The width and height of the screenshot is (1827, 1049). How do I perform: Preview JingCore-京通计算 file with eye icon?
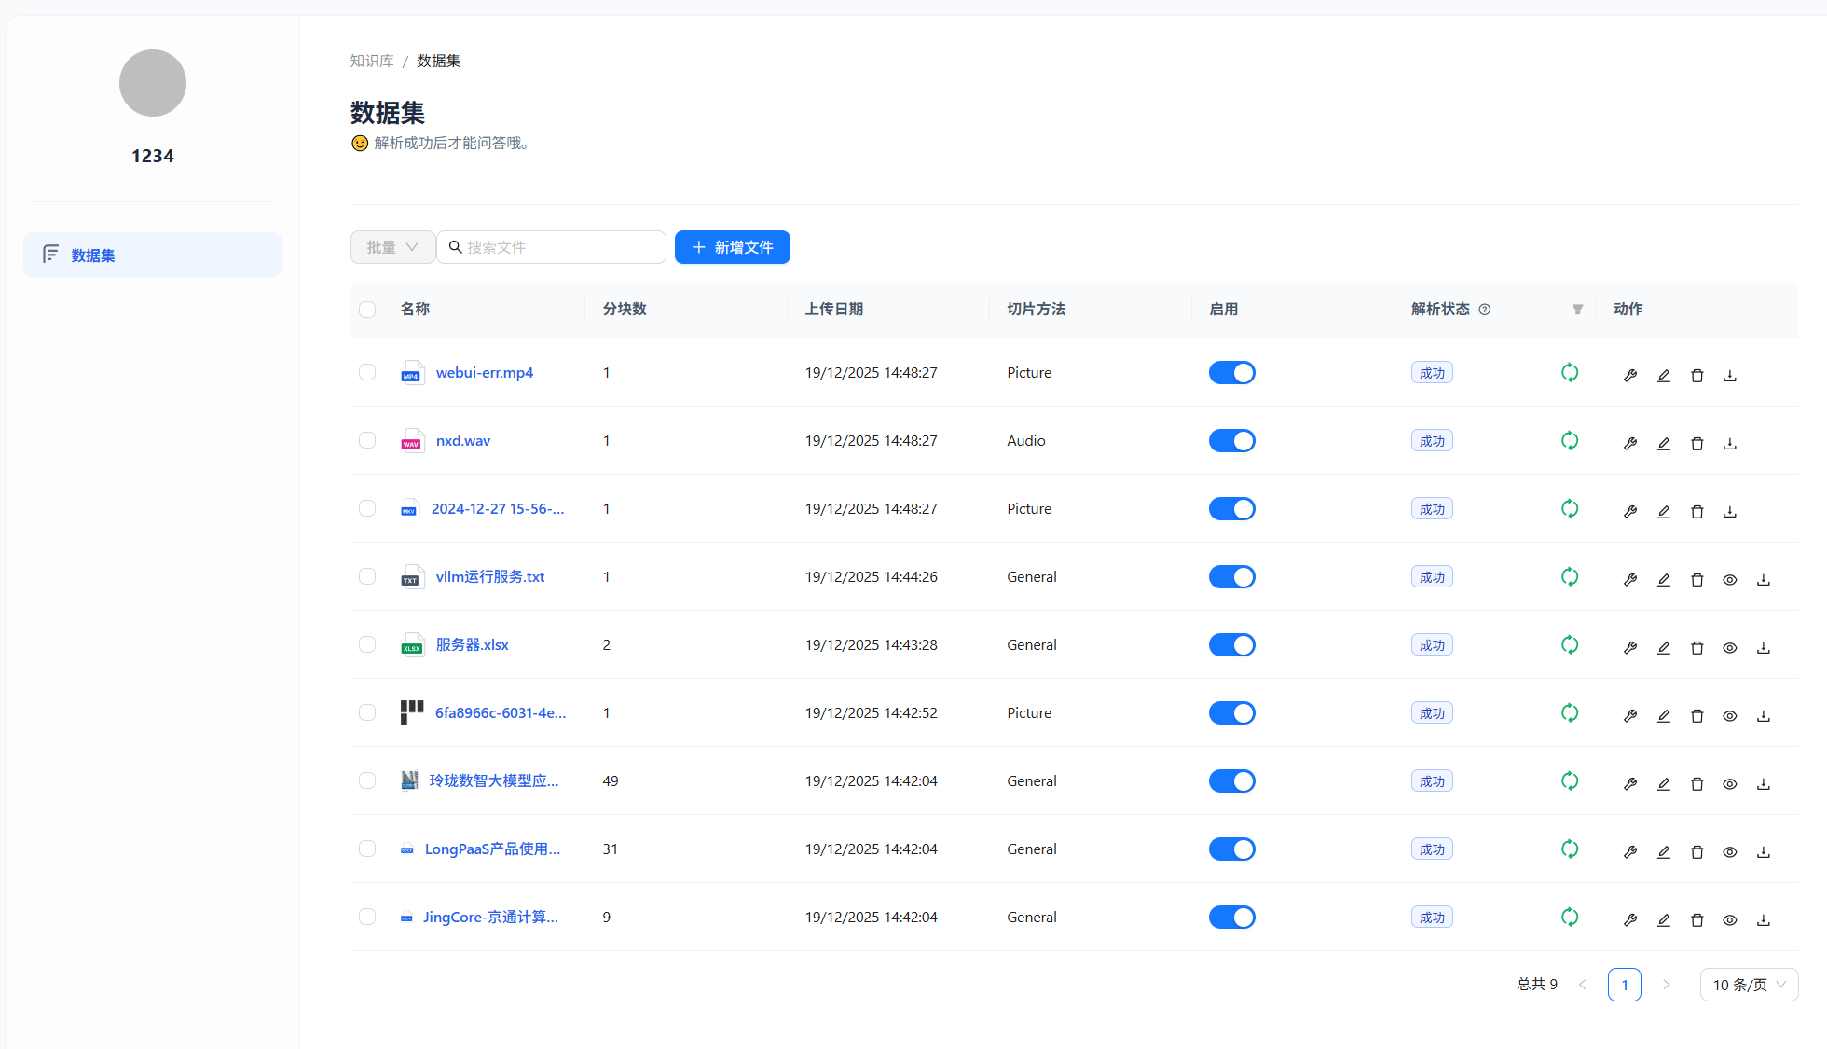tap(1730, 920)
